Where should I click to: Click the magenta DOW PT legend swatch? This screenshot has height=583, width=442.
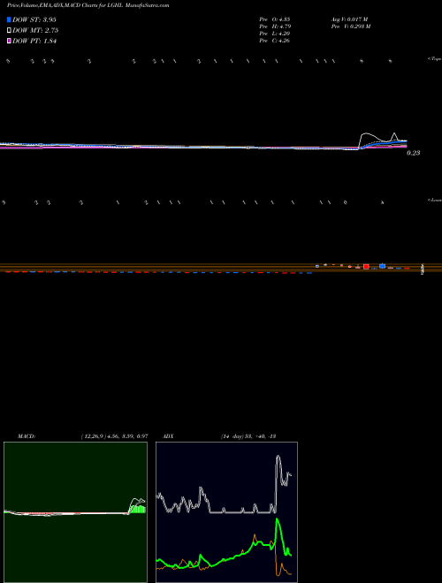pos(9,42)
